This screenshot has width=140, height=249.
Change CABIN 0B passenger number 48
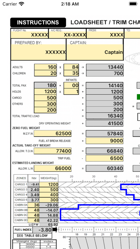point(34,210)
